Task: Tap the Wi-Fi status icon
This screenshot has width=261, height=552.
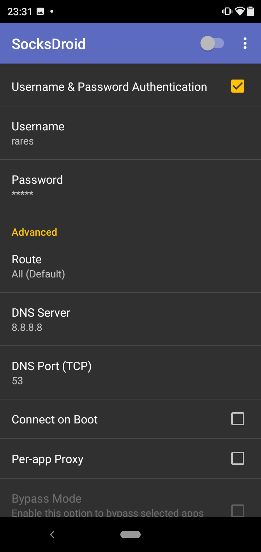Action: [x=240, y=12]
